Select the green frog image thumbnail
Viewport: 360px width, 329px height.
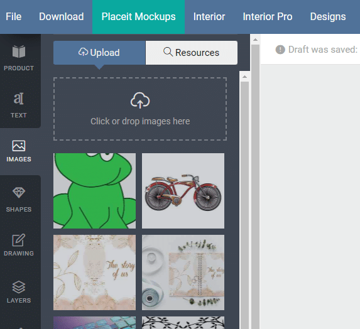[95, 191]
